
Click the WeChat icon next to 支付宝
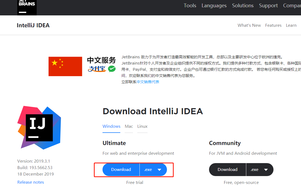click(x=112, y=69)
